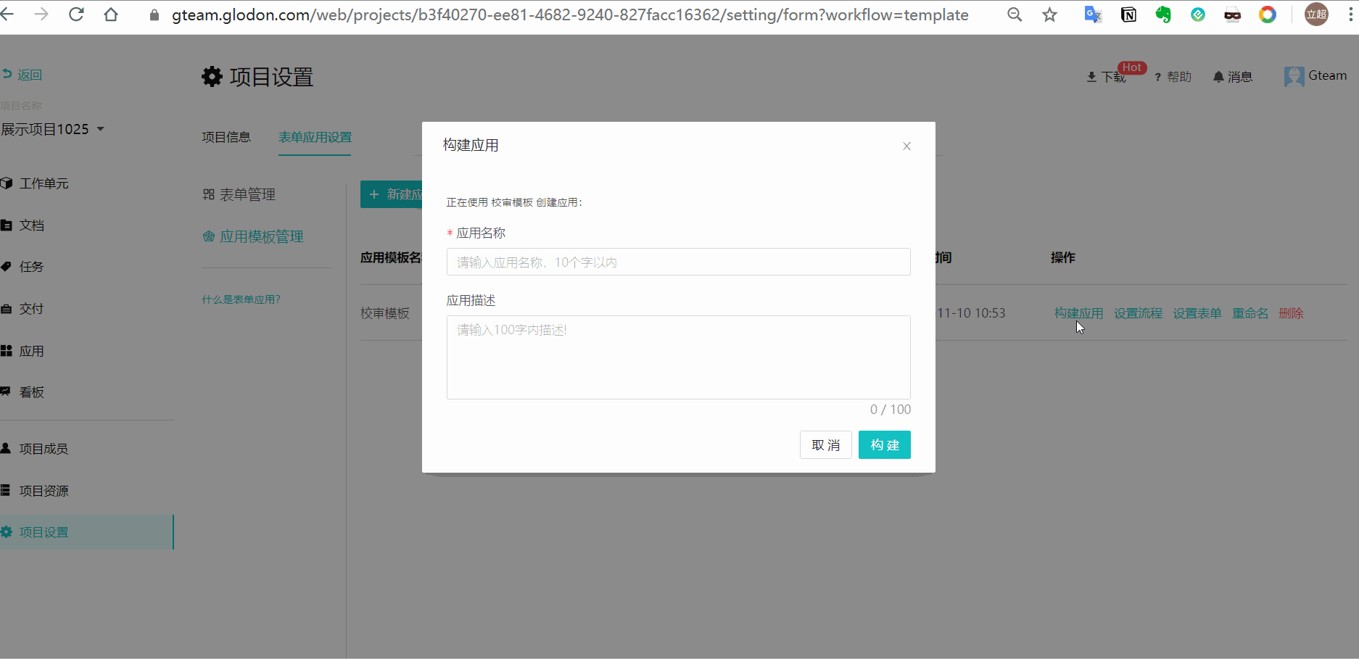Open the colorful ring extension icon
This screenshot has height=659, width=1359.
click(1268, 14)
